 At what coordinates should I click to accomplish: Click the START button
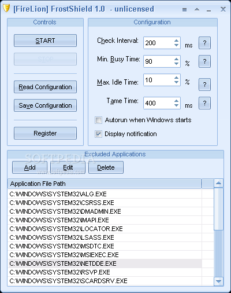pos(45,41)
